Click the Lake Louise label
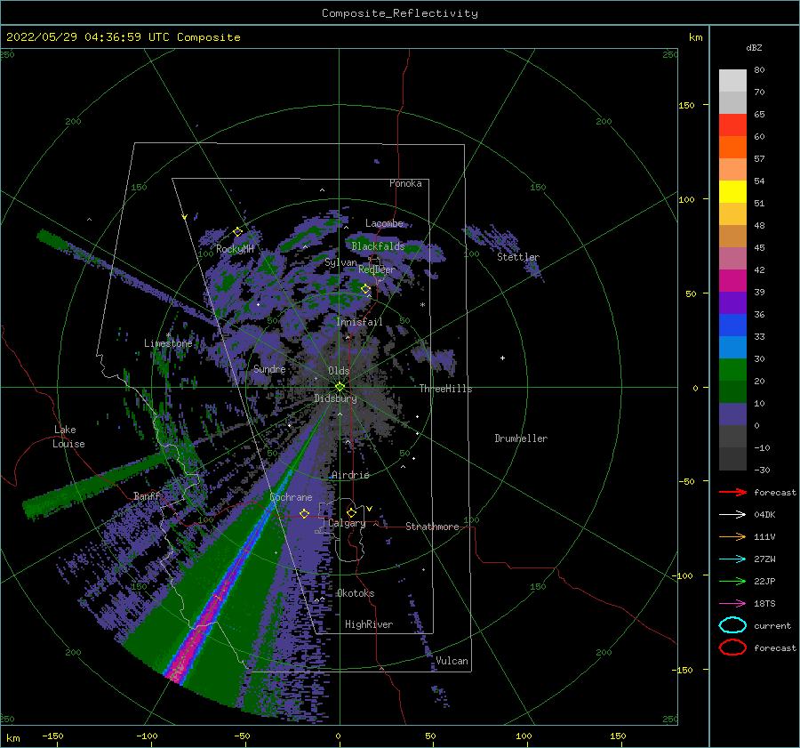The width and height of the screenshot is (800, 748). [68, 437]
